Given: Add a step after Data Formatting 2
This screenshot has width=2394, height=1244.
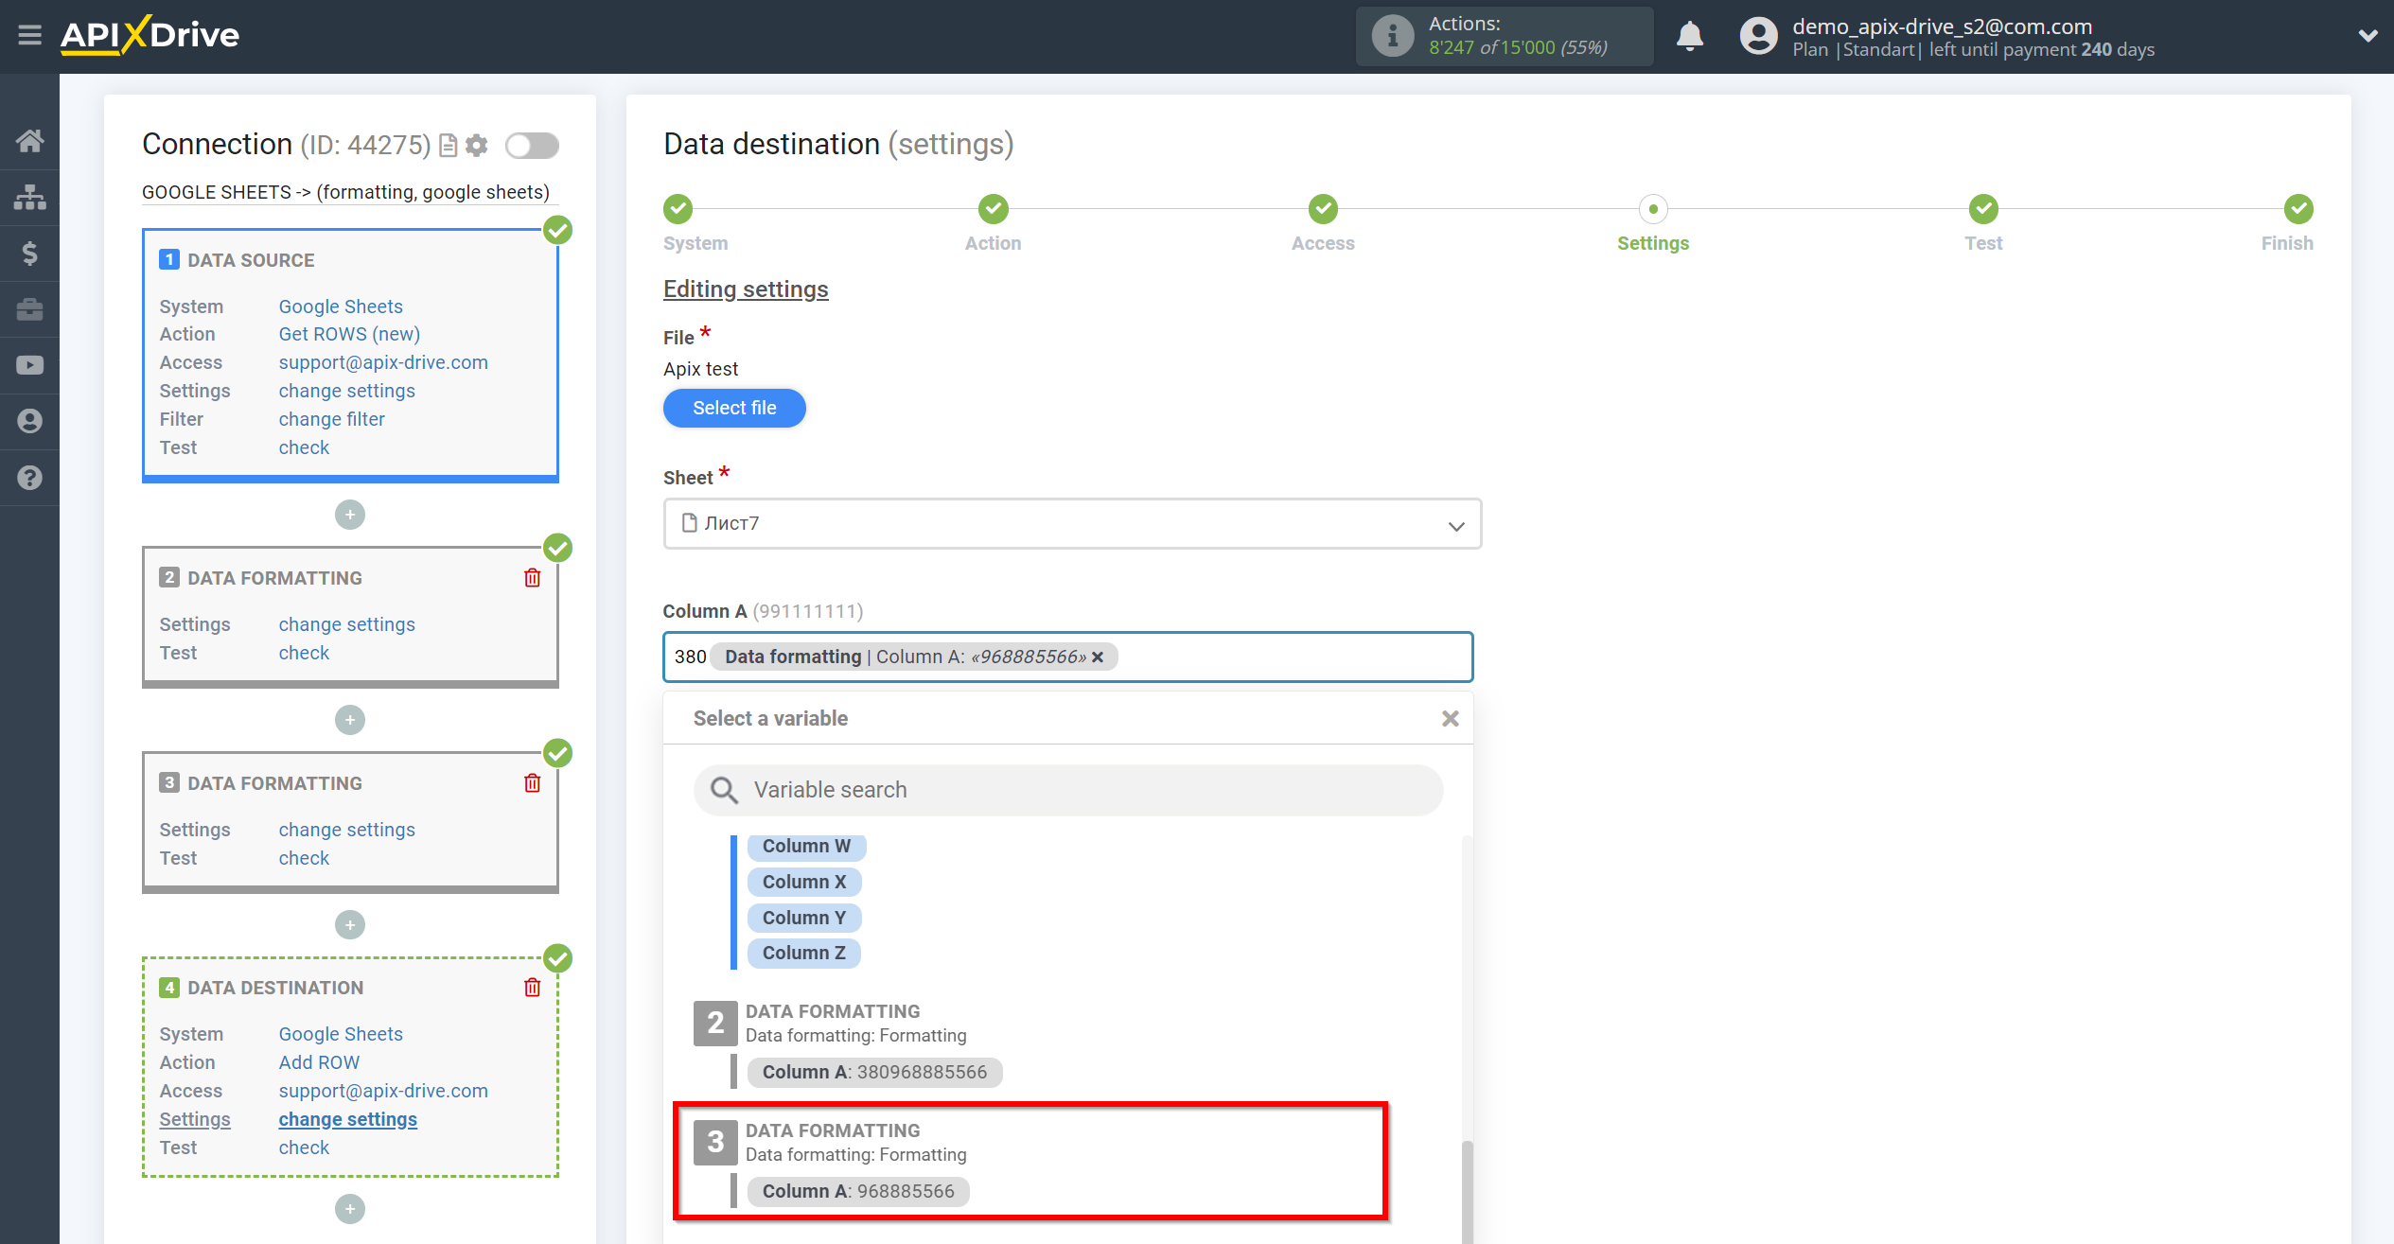Looking at the screenshot, I should (x=350, y=720).
